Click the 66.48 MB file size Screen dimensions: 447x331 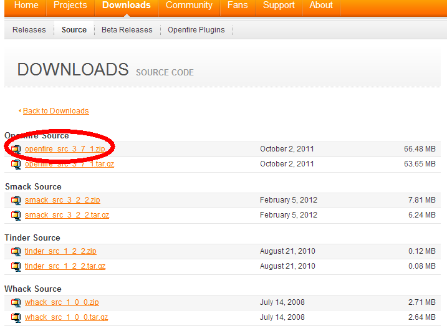420,149
